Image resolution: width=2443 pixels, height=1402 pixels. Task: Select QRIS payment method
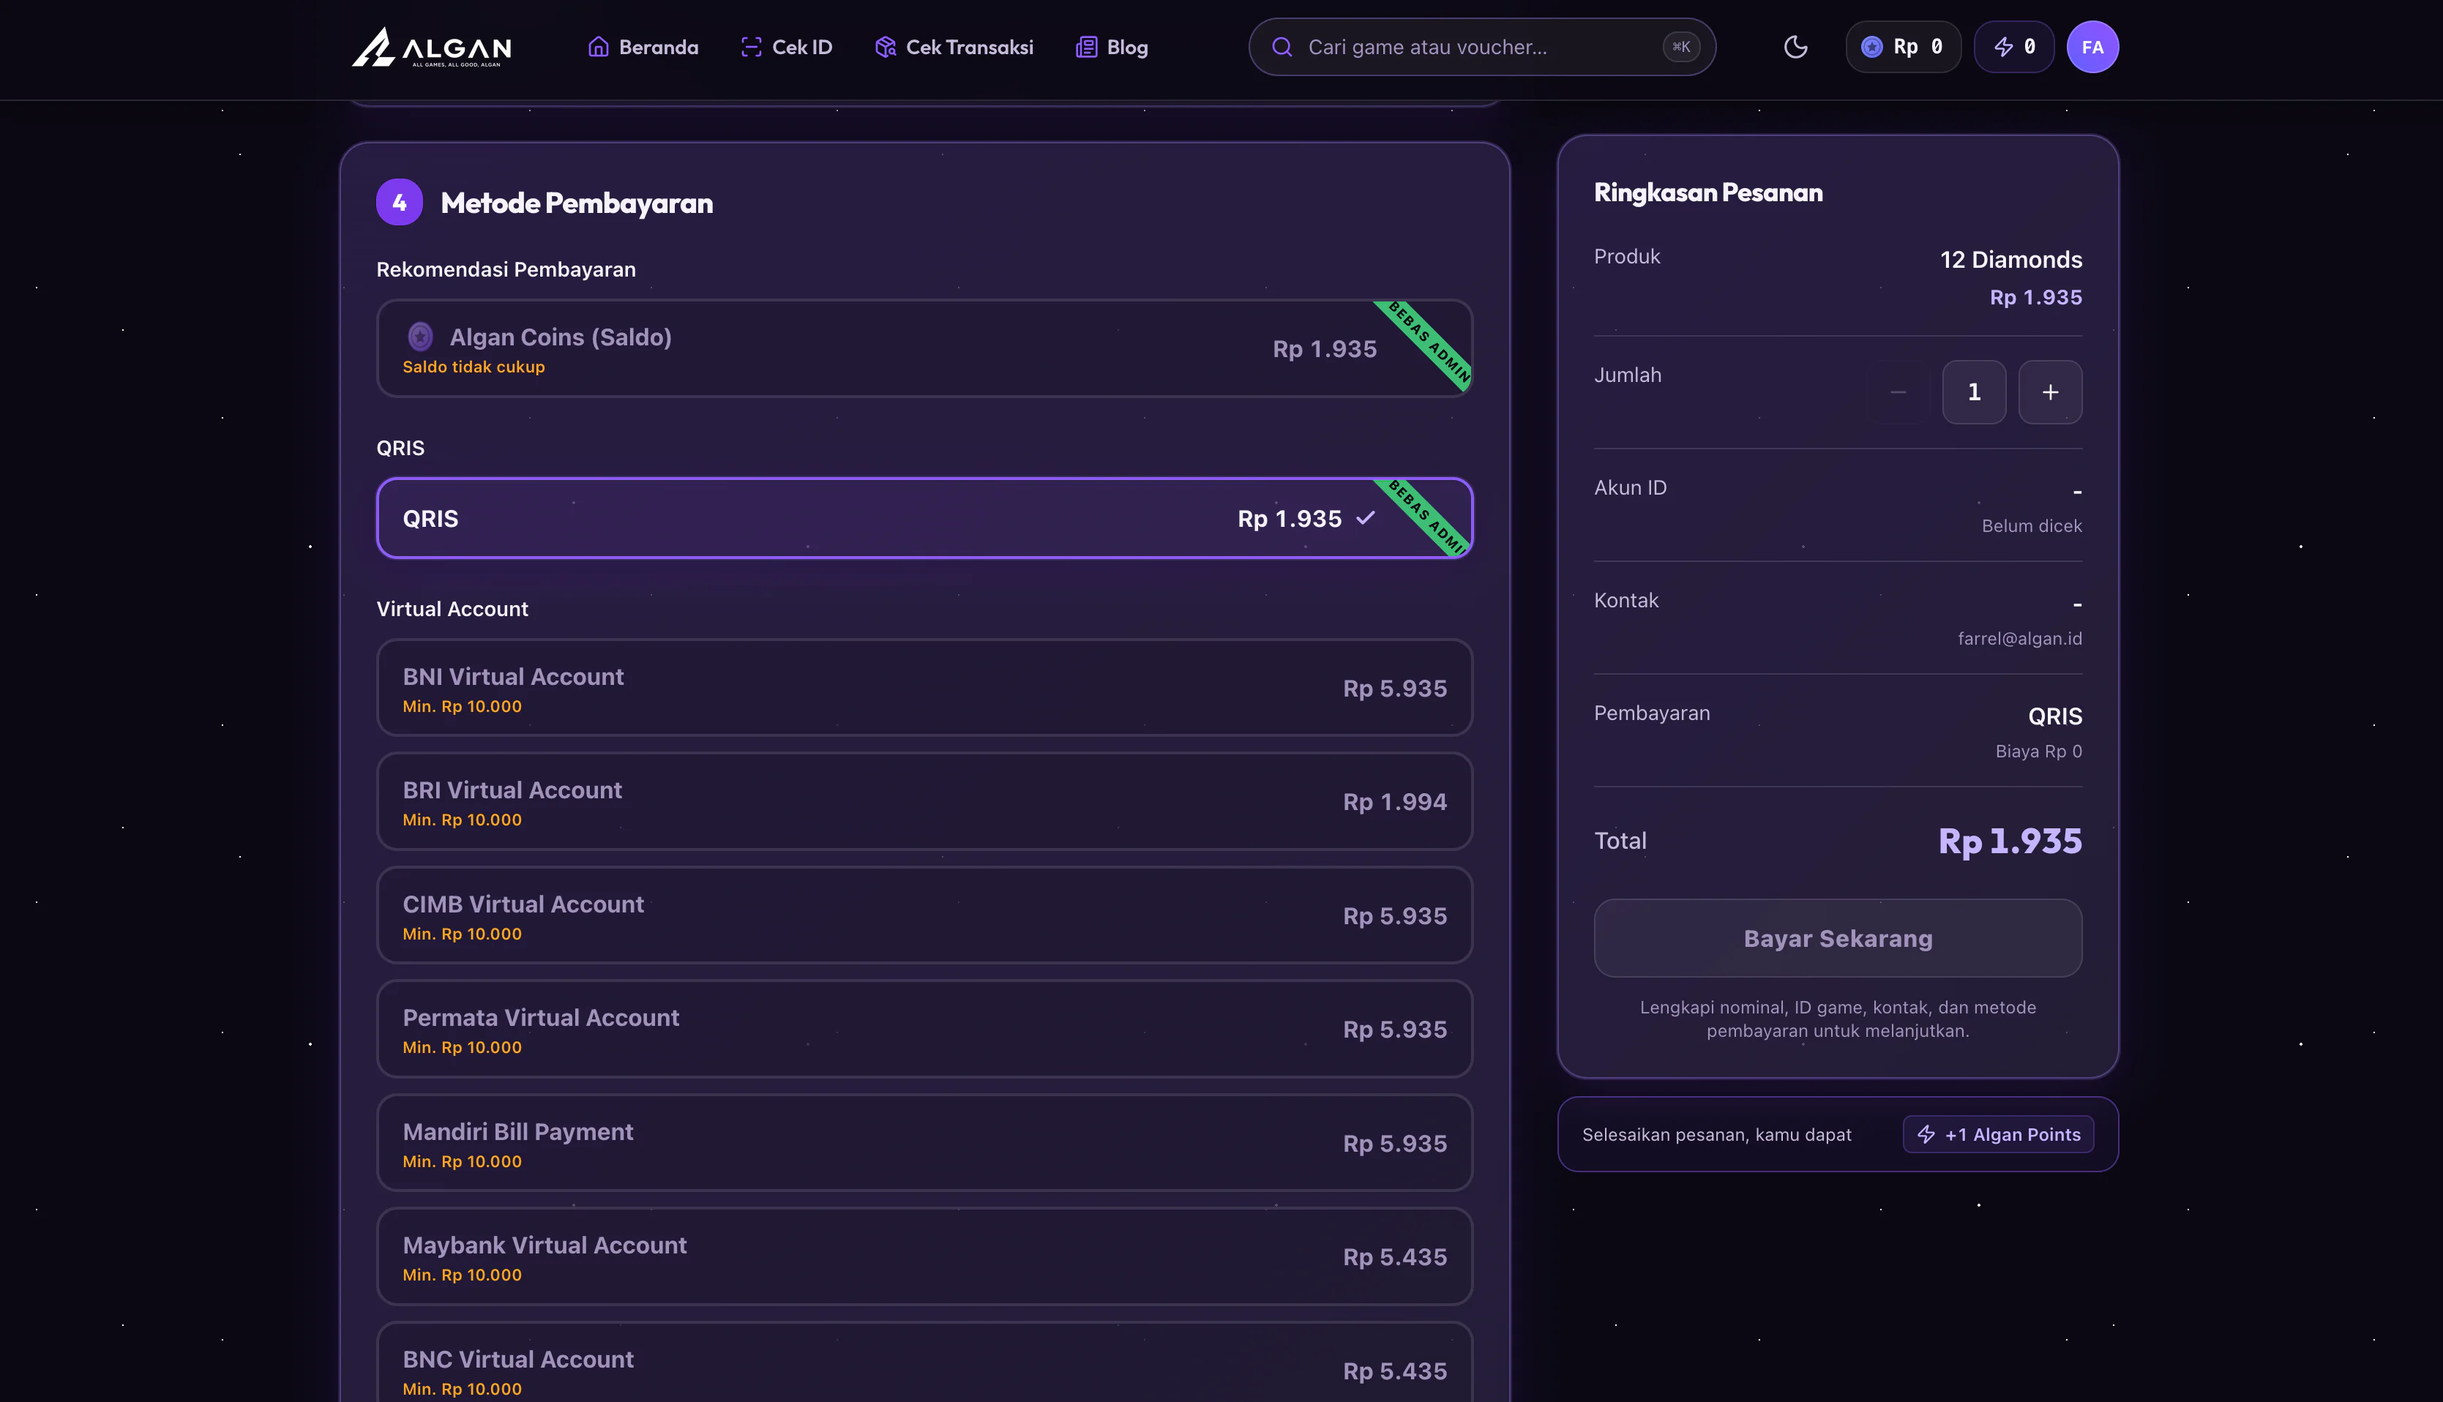924,518
